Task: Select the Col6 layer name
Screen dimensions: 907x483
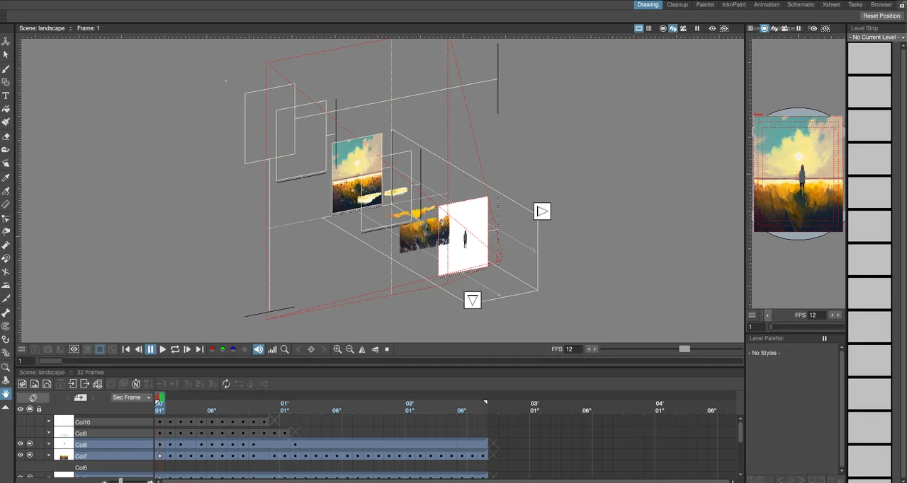Action: tap(81, 467)
